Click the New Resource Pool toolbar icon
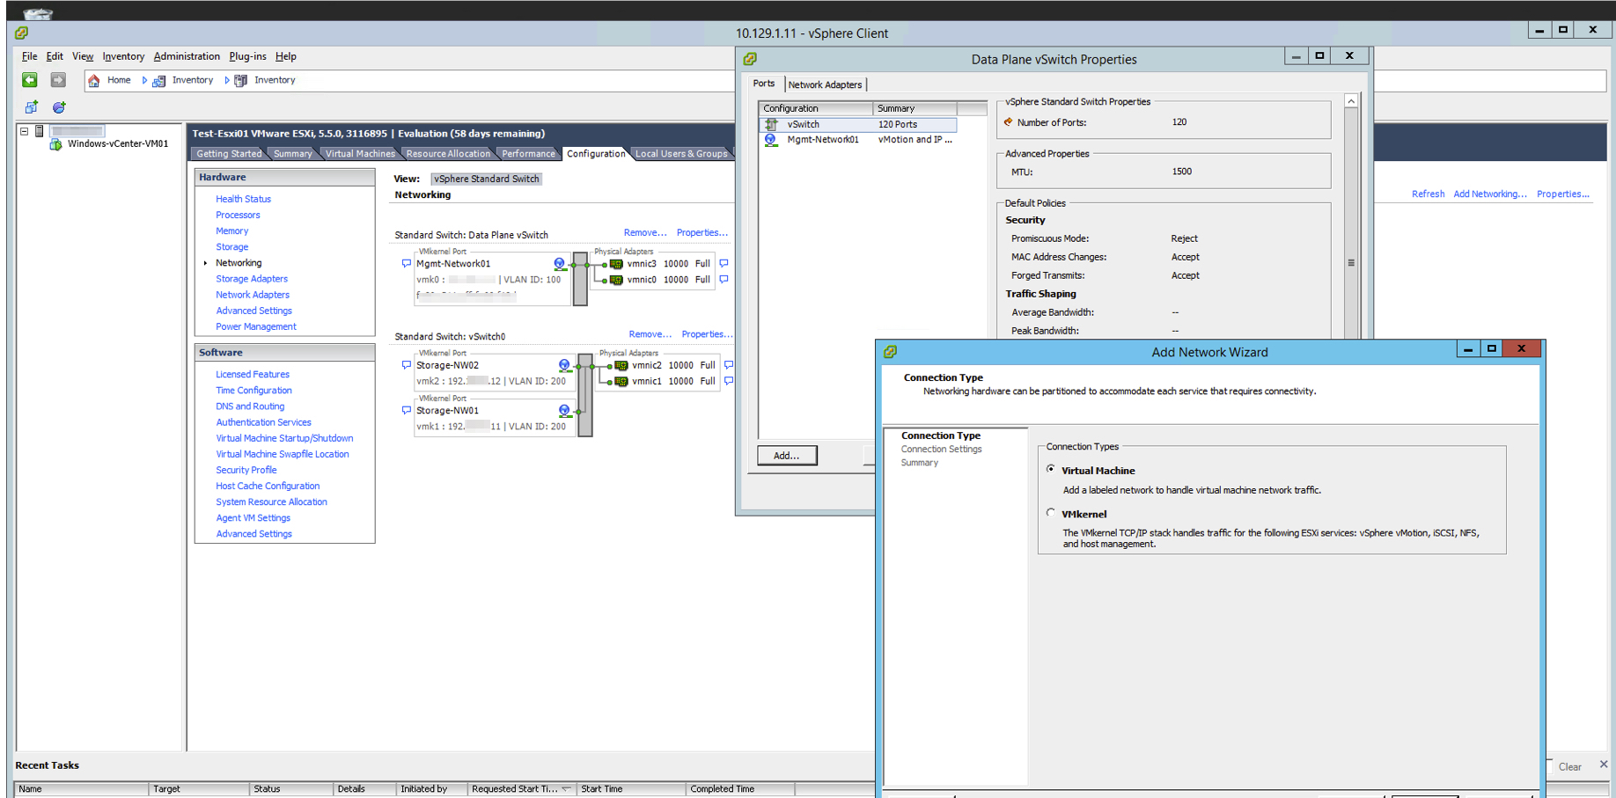 click(59, 107)
